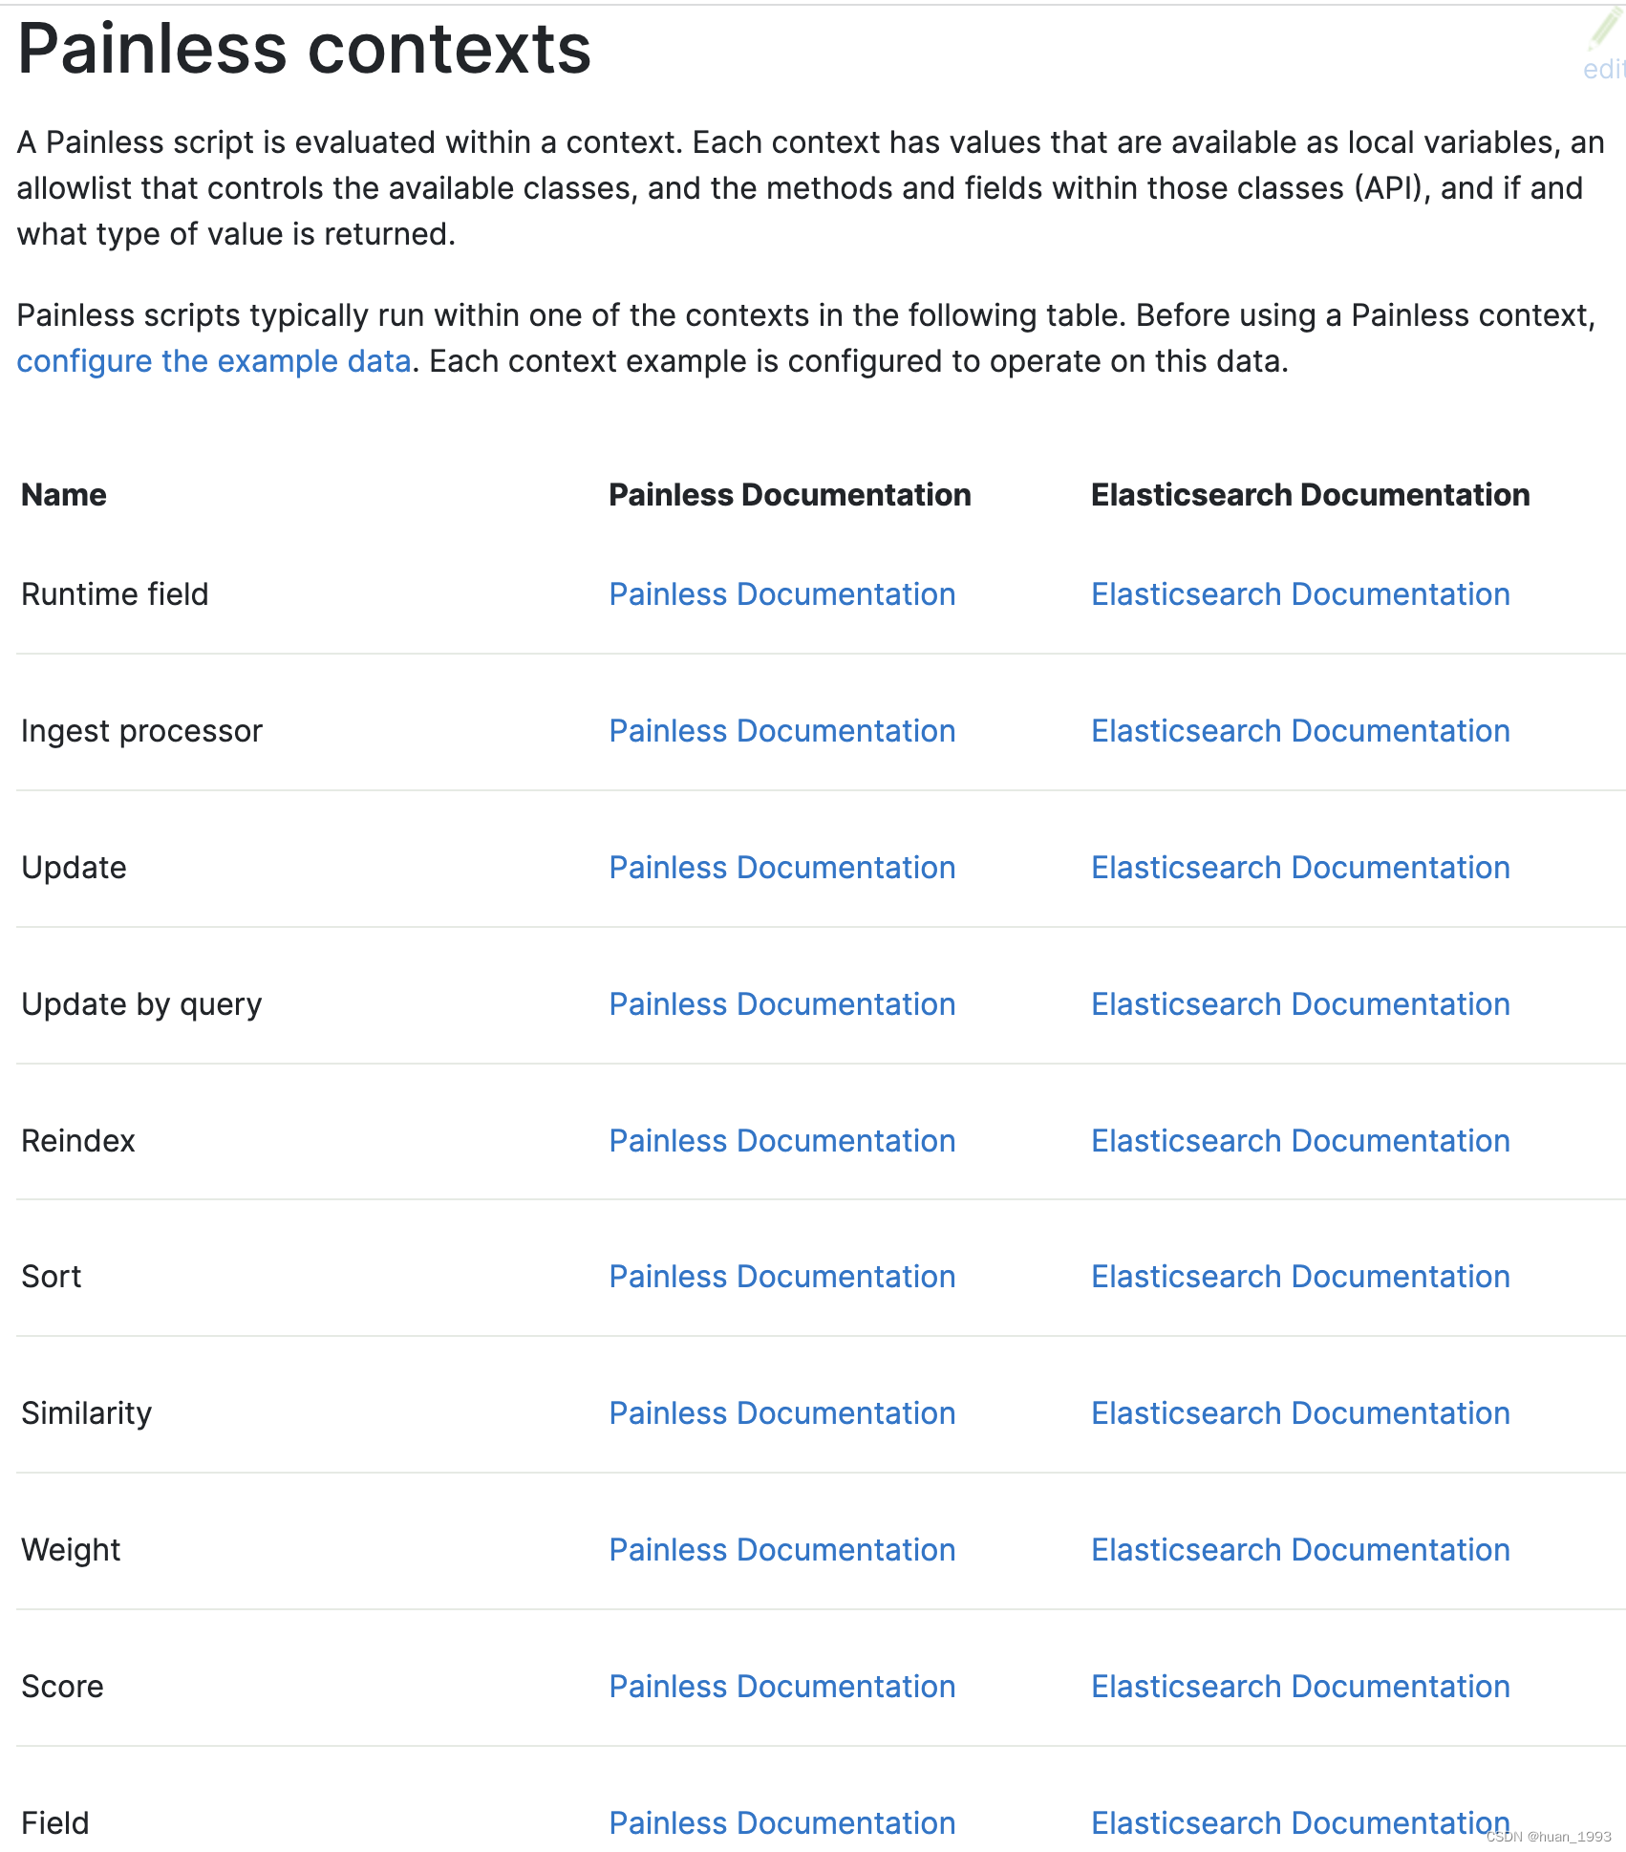
Task: Open Elasticsearch Documentation for Runtime field
Action: (1299, 594)
